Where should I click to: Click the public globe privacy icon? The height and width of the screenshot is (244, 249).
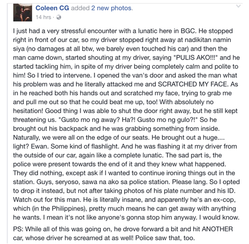pos(59,17)
